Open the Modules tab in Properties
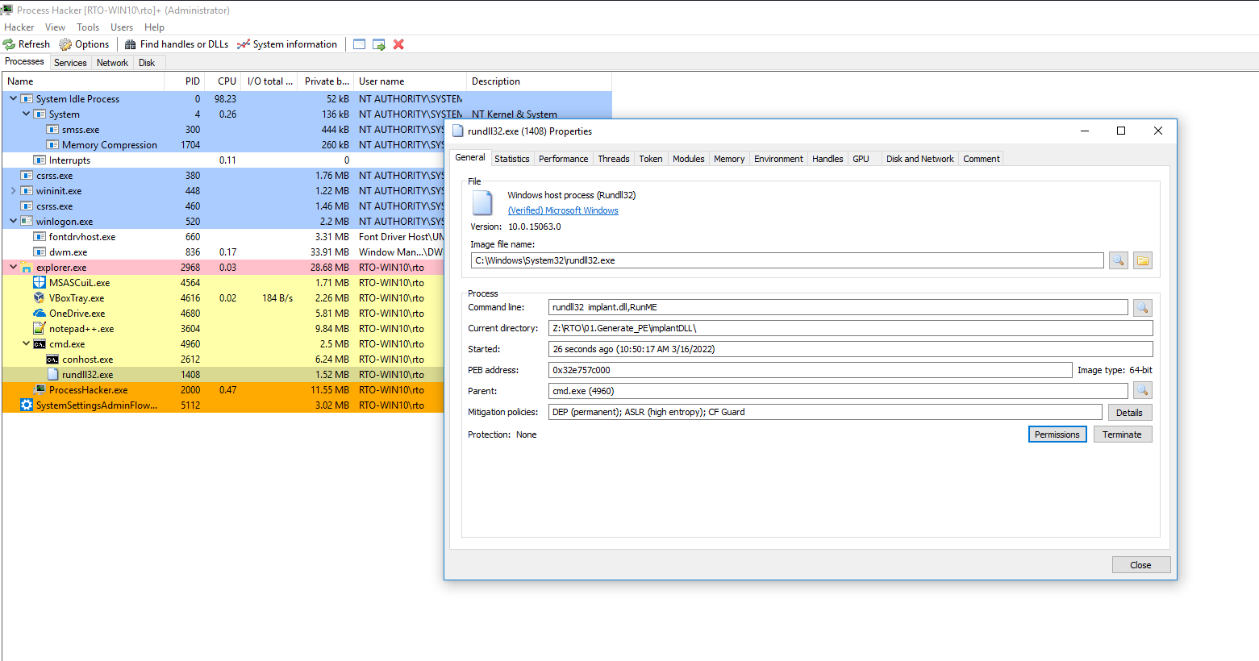 pos(689,159)
